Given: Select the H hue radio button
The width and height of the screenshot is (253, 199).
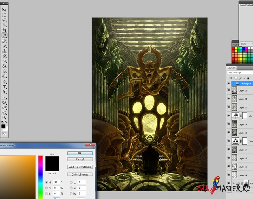Looking at the screenshot, I should pos(47,182).
